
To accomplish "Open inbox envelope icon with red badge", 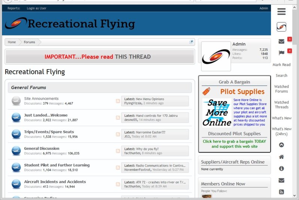I will [281, 41].
